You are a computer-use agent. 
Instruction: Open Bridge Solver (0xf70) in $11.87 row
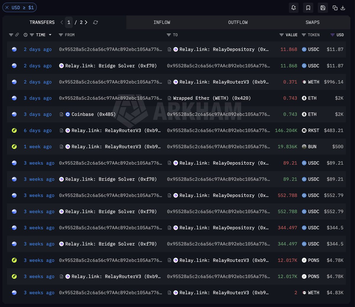(x=111, y=66)
